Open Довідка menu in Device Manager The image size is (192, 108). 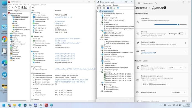pyautogui.click(x=115, y=5)
